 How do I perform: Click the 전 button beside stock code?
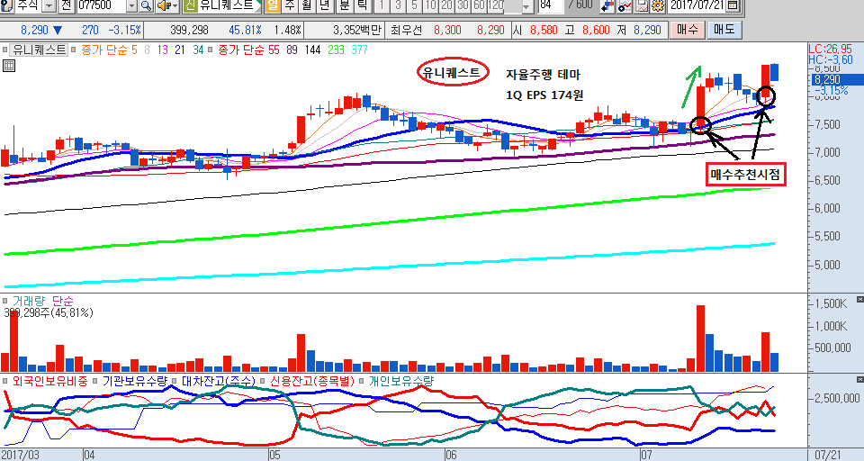pyautogui.click(x=66, y=6)
